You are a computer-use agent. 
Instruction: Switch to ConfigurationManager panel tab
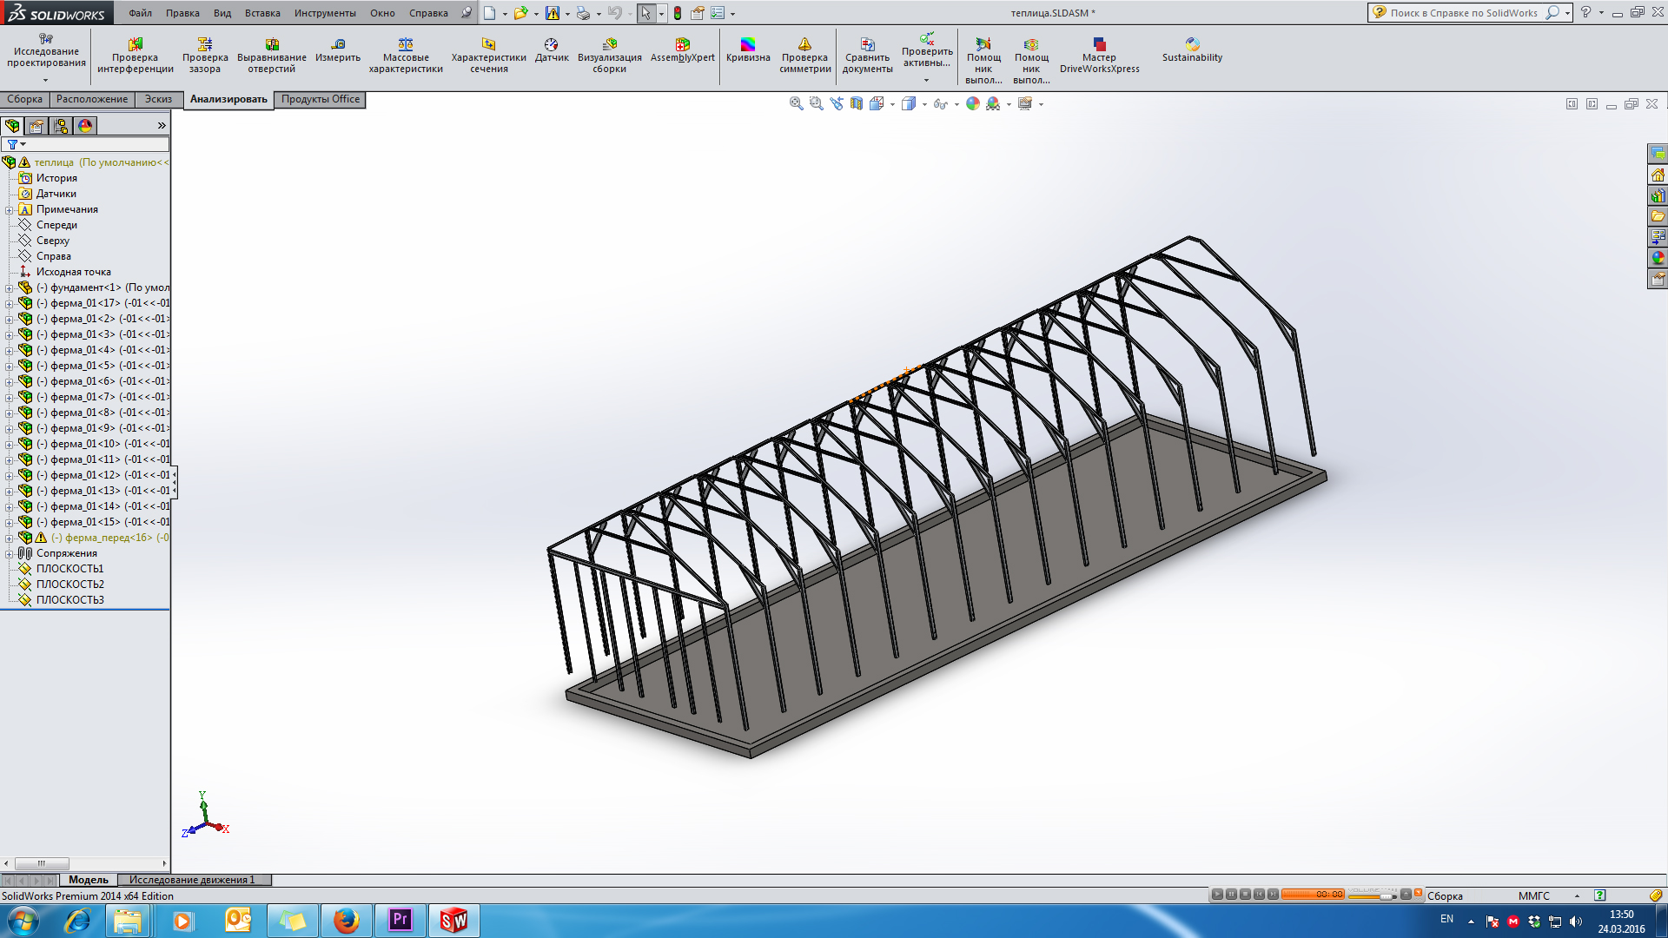coord(61,126)
